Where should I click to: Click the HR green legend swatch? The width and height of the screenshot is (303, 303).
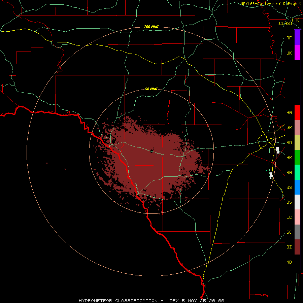pyautogui.click(x=297, y=158)
